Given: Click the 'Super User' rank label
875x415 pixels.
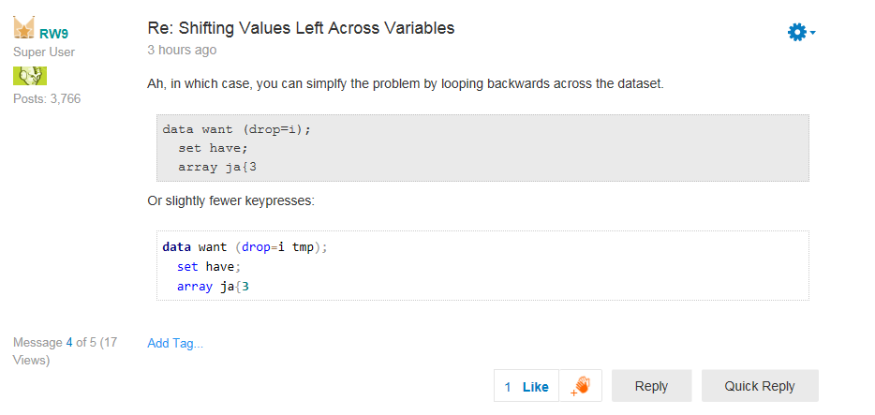Looking at the screenshot, I should tap(44, 52).
